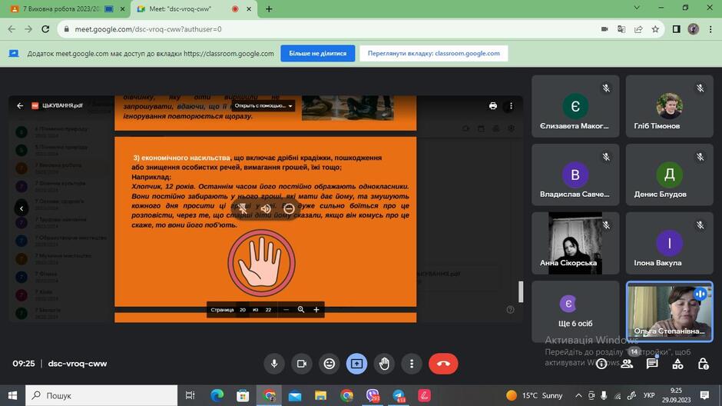722x406 pixels.
Task: Open Windows notification center
Action: [x=704, y=395]
